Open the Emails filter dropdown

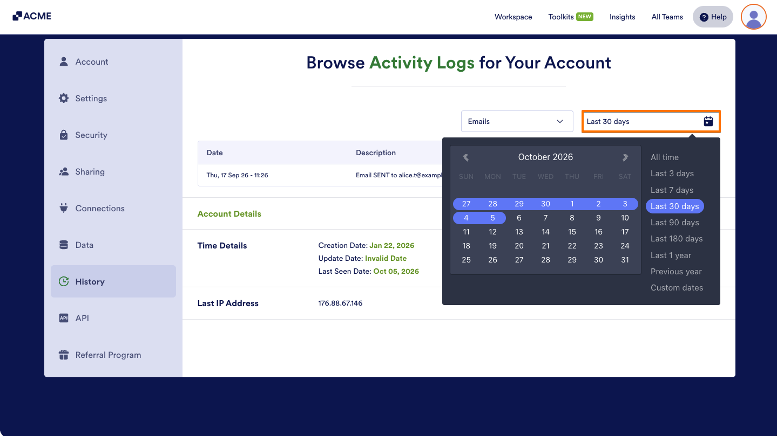pyautogui.click(x=517, y=121)
